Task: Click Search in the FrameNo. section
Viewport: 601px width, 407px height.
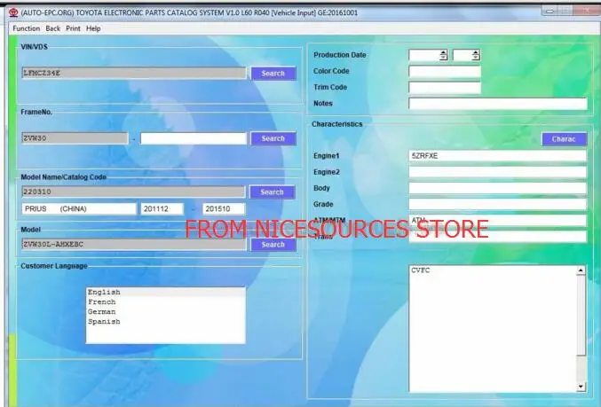Action: 273,138
